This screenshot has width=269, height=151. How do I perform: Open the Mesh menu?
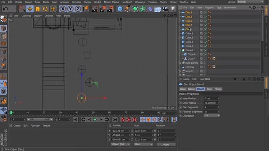tap(46, 2)
